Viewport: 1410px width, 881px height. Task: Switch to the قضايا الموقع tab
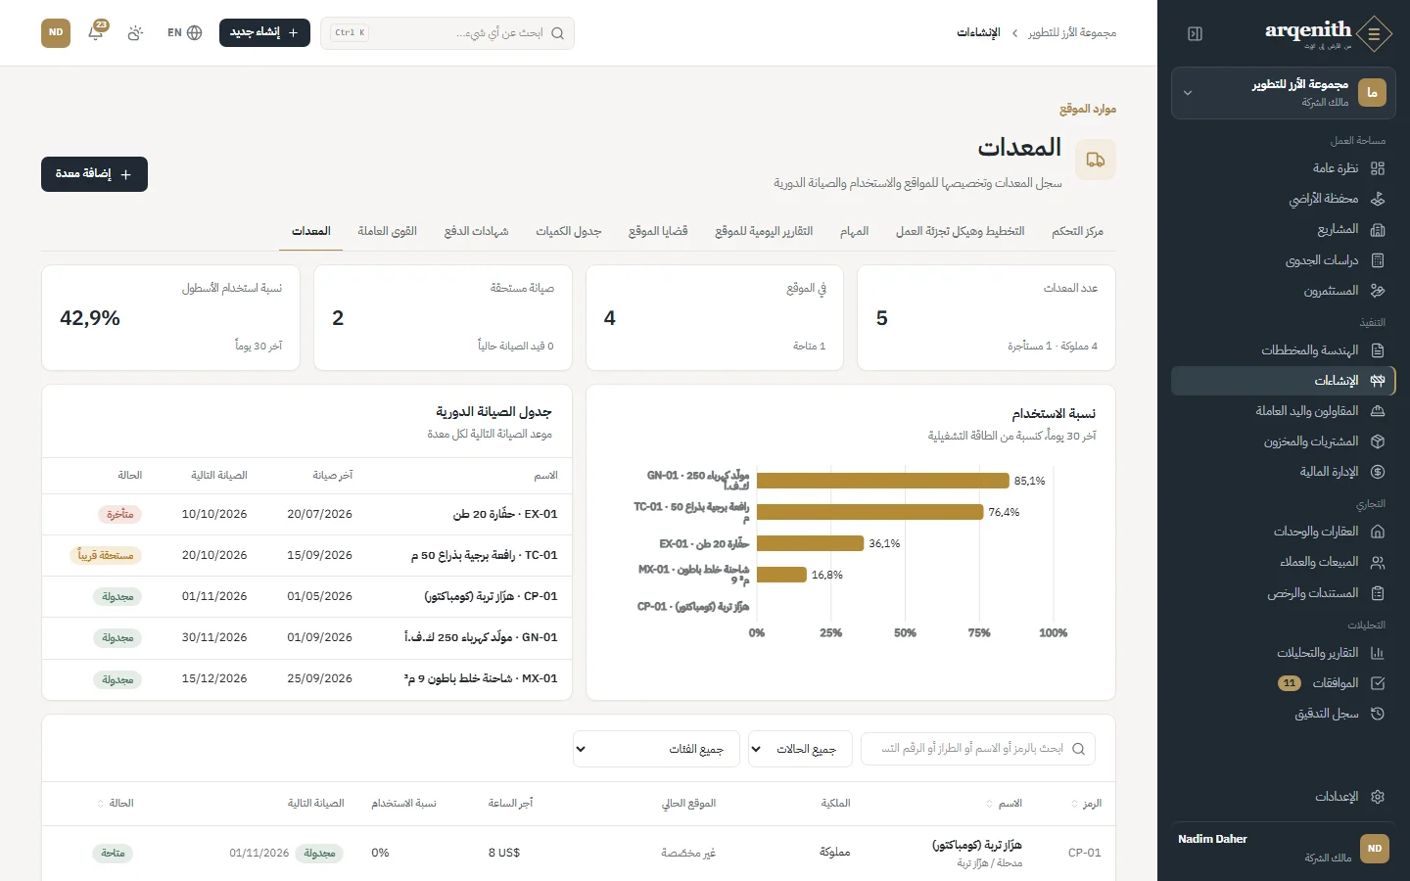click(x=658, y=232)
